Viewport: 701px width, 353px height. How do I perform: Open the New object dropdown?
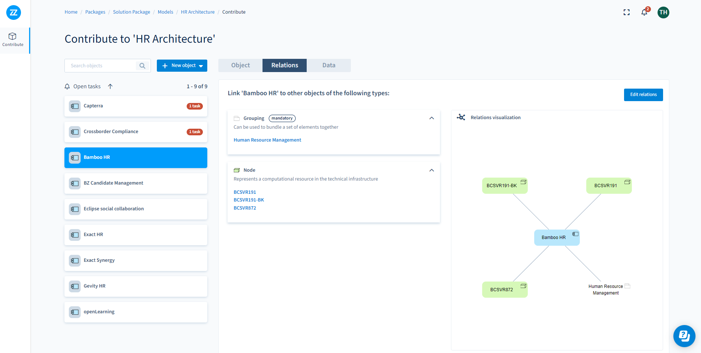click(182, 66)
